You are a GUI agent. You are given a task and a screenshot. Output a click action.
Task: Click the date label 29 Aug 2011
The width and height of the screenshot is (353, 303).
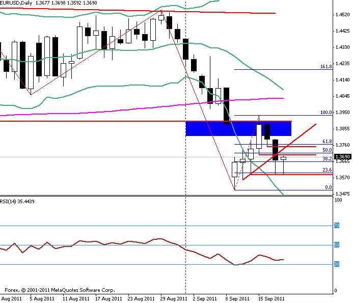click(x=174, y=299)
